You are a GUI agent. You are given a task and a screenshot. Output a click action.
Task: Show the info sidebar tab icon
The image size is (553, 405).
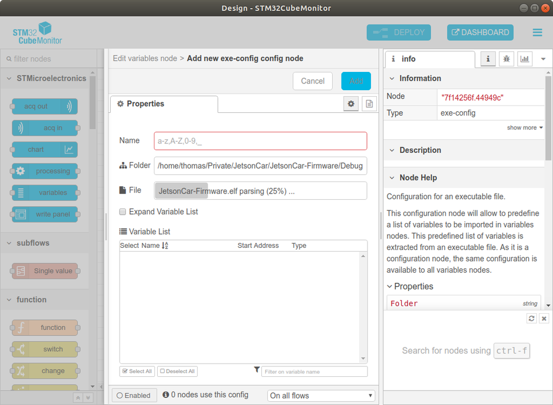click(488, 59)
